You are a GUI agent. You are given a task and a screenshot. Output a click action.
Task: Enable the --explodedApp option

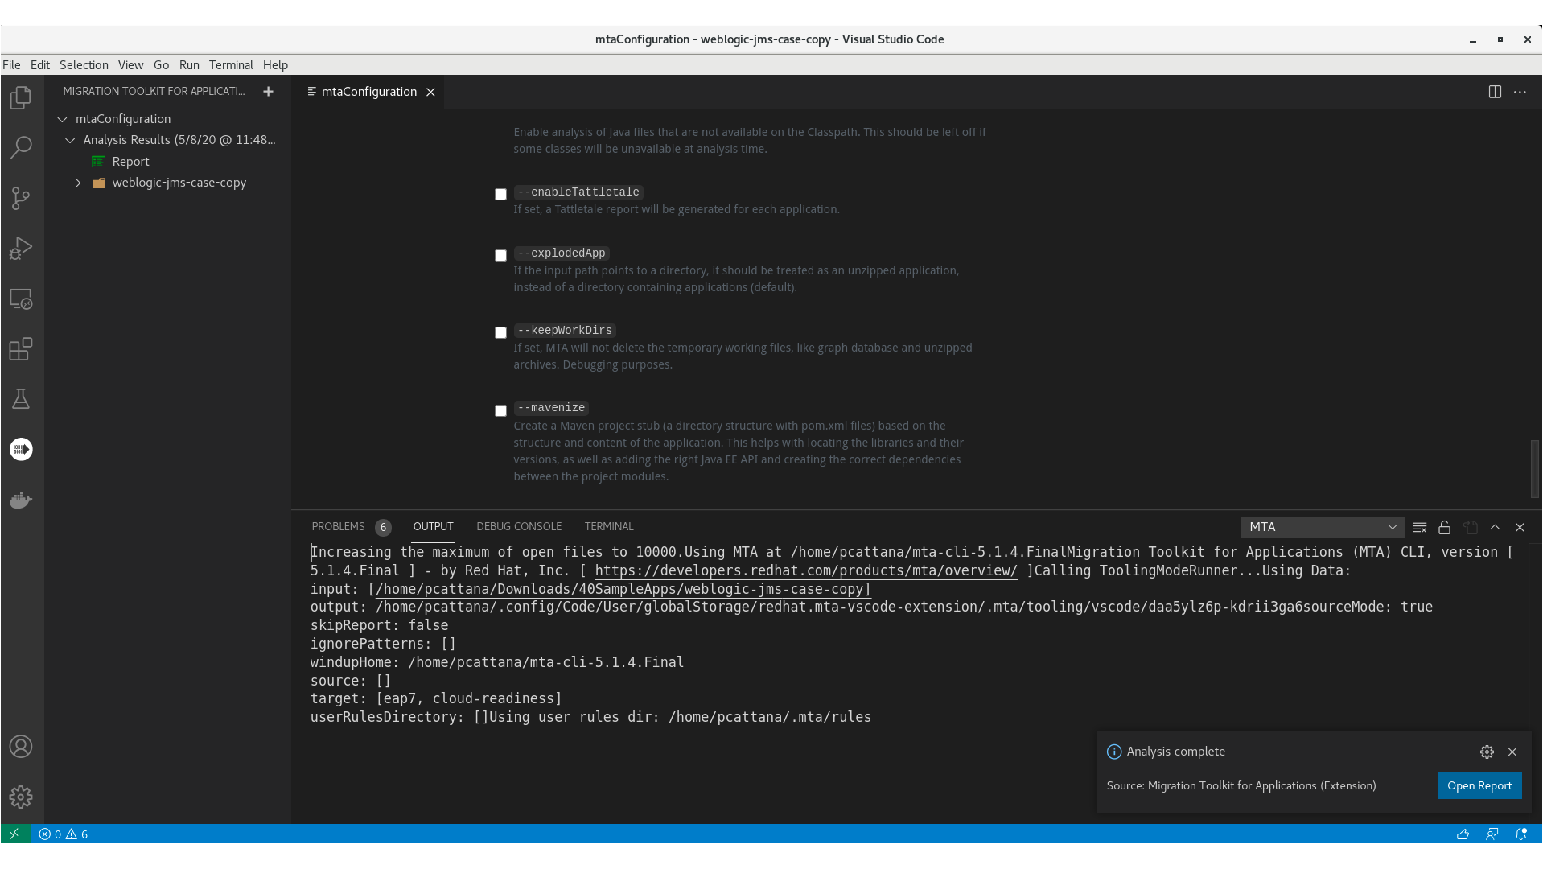click(x=500, y=256)
